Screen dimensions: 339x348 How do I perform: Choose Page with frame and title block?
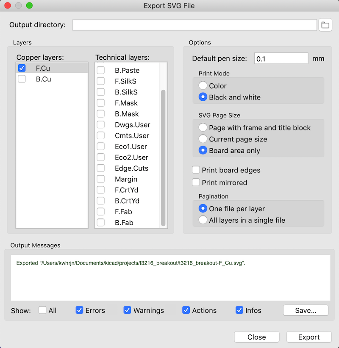203,127
